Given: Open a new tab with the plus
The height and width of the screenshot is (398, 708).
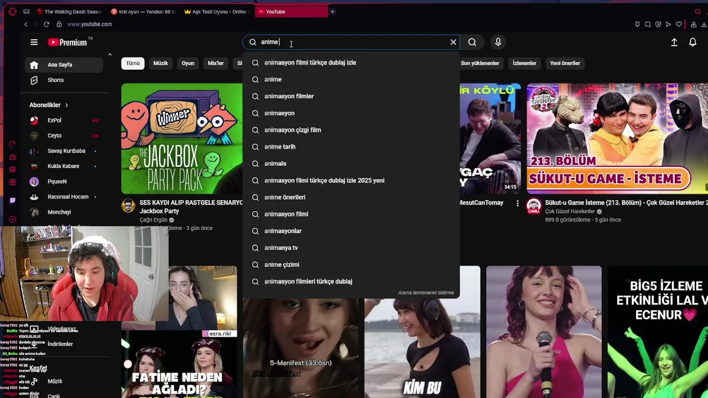Looking at the screenshot, I should [x=332, y=12].
